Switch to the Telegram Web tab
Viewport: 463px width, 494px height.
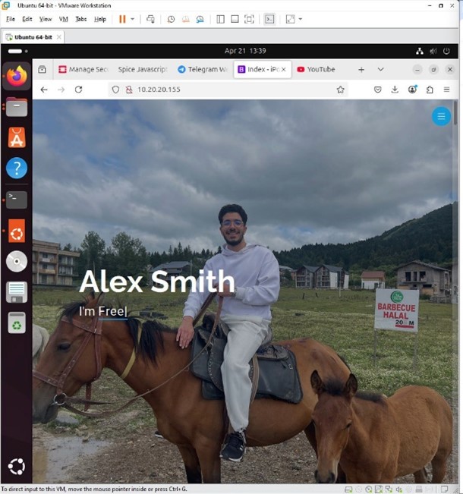click(201, 69)
